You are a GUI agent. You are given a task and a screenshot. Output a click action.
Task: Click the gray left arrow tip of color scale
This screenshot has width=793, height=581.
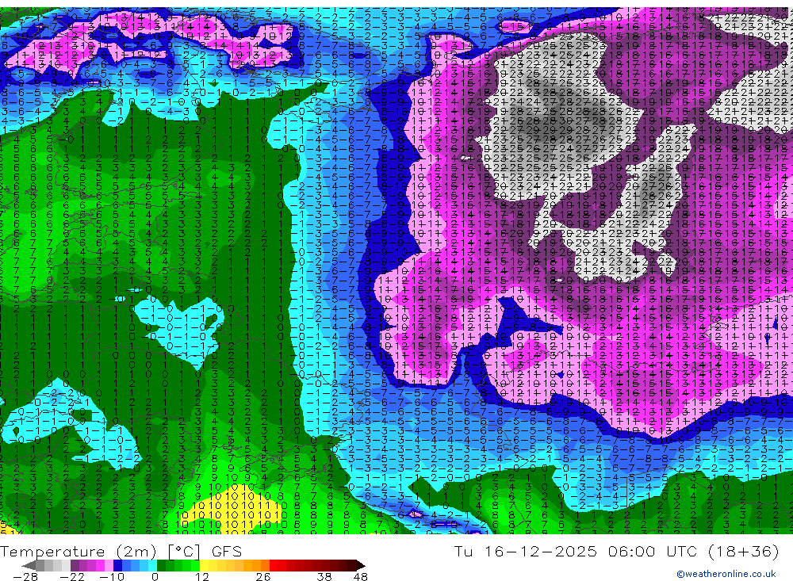[29, 565]
